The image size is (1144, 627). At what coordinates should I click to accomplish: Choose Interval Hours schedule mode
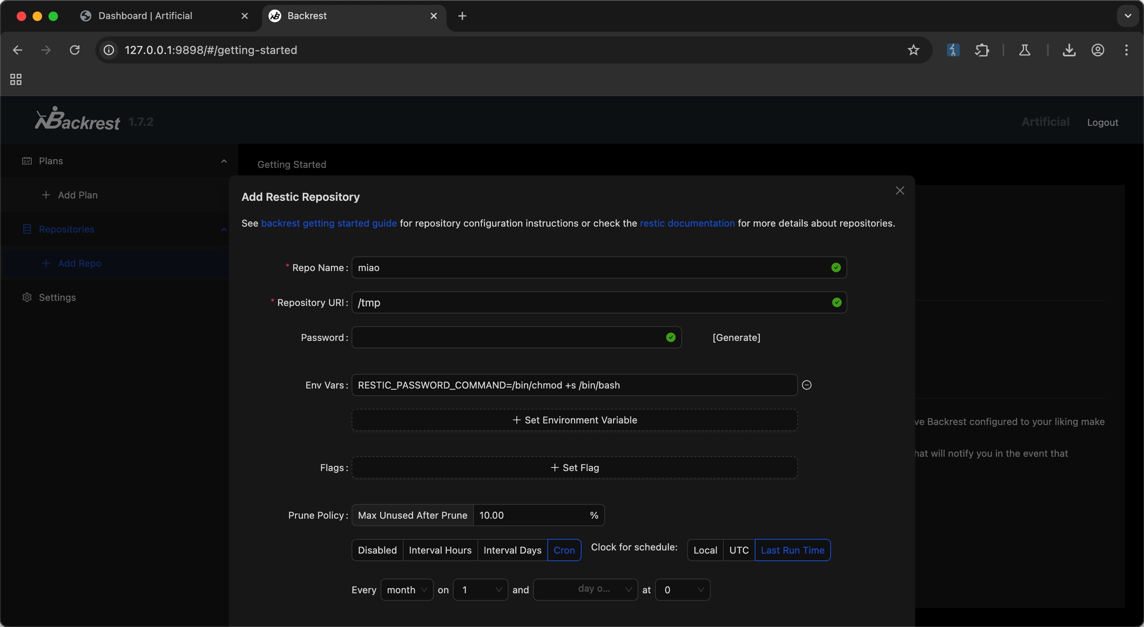pos(440,550)
